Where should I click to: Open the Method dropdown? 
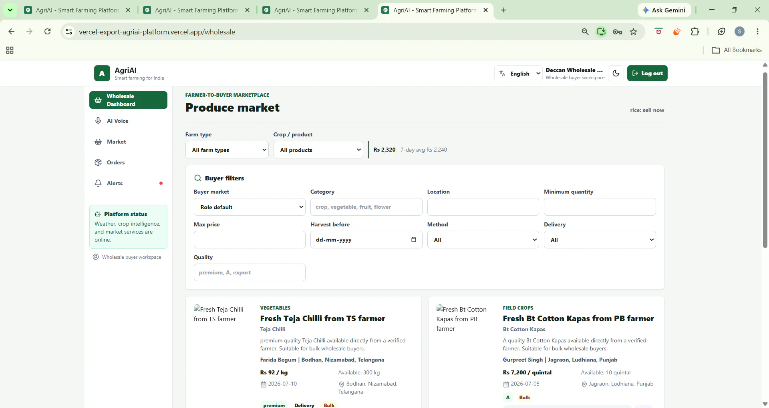coord(483,240)
